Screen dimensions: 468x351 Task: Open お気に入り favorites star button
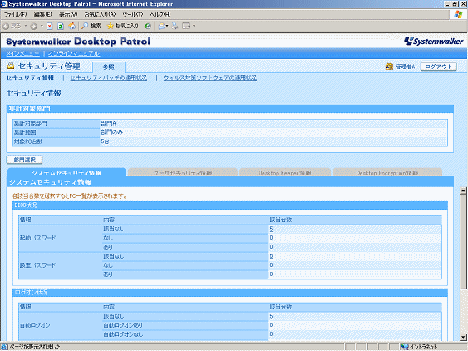(123, 26)
